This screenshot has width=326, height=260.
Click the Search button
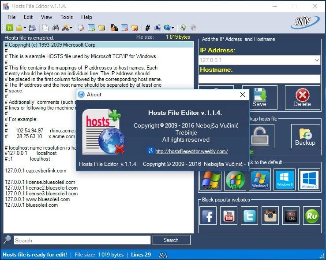(x=171, y=240)
